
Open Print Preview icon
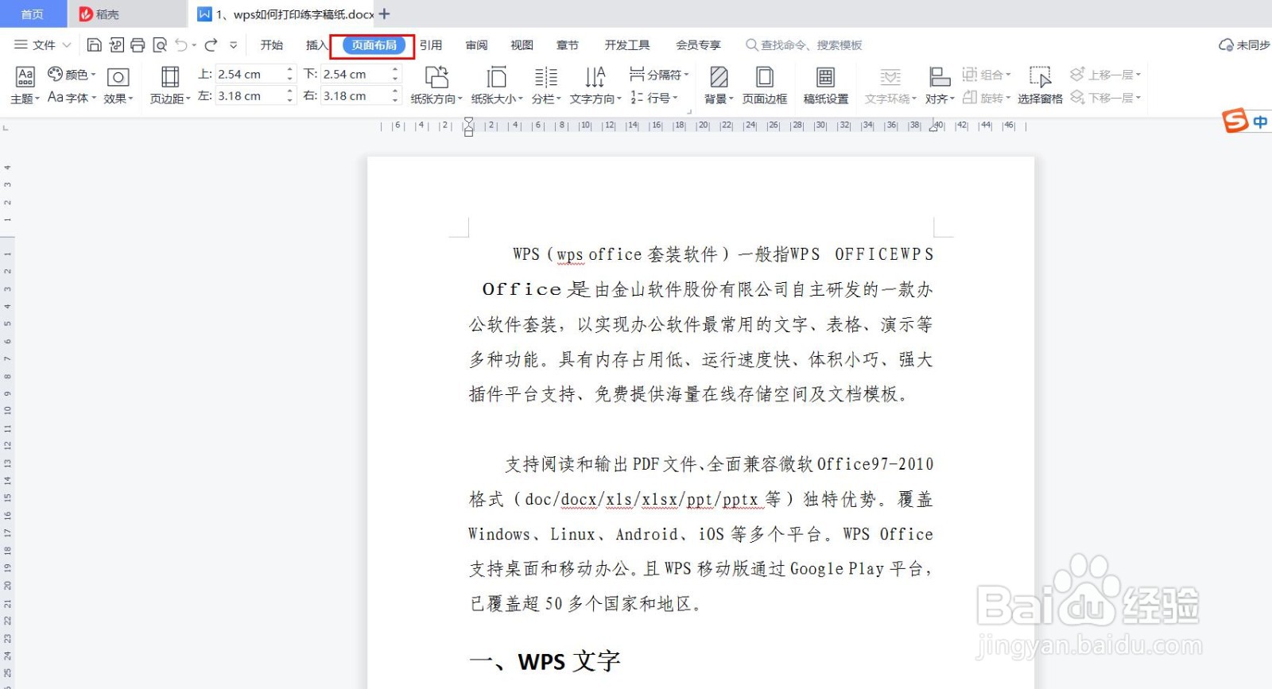(160, 45)
